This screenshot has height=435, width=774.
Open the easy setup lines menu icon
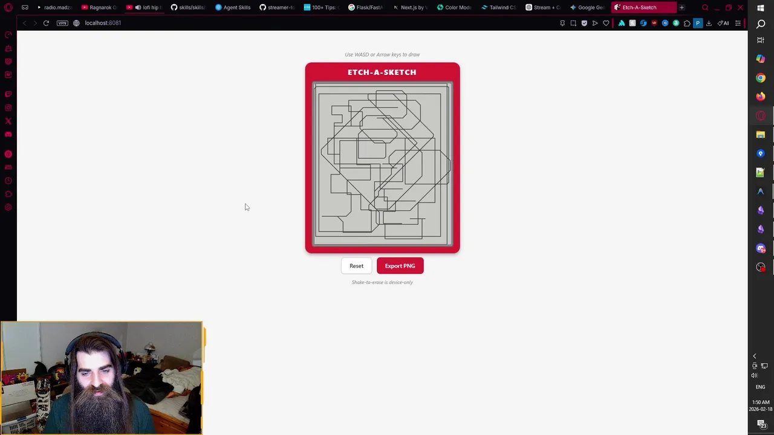click(x=738, y=23)
